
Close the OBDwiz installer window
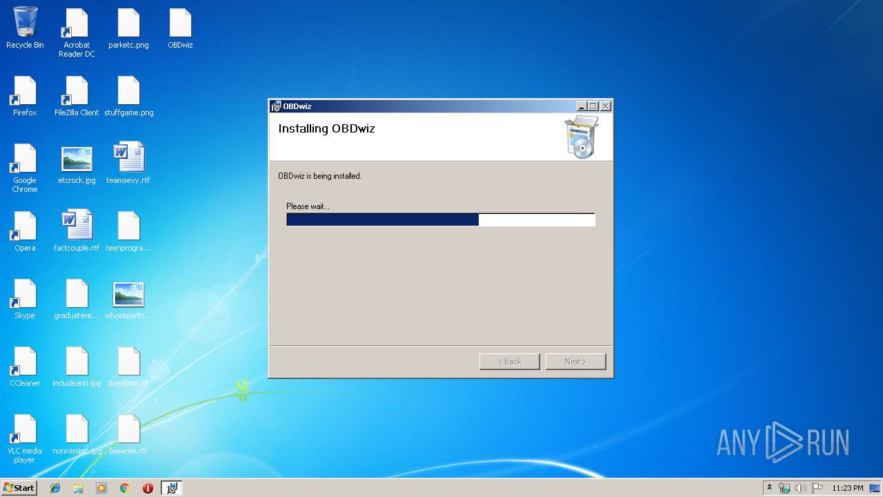(605, 106)
